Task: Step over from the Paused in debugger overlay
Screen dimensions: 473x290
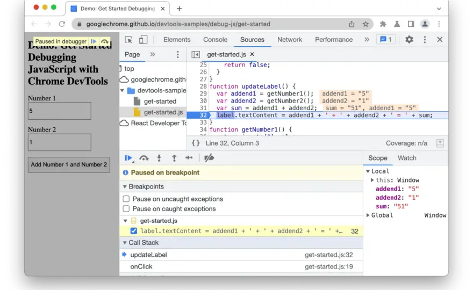Action: click(x=104, y=41)
